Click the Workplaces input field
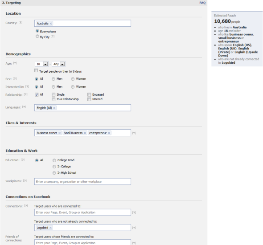Viewport: 263px width, 245px height. [x=83, y=182]
